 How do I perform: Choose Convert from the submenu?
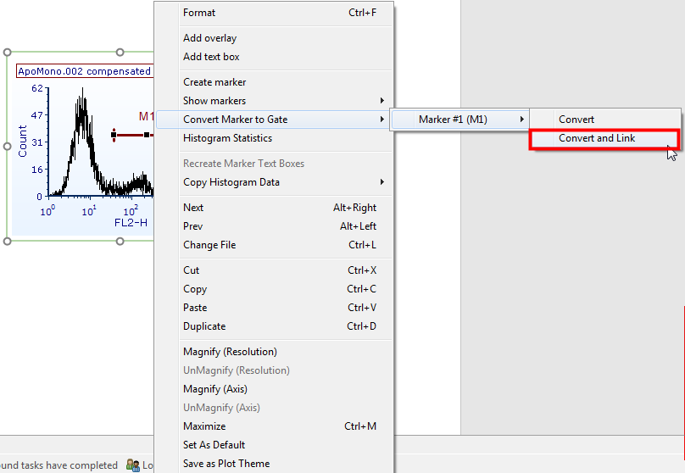(576, 120)
